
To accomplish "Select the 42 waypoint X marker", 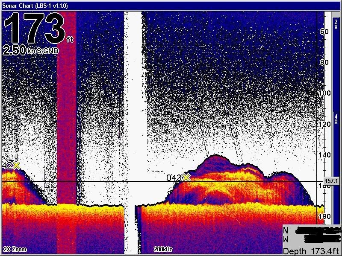I will (x=17, y=165).
